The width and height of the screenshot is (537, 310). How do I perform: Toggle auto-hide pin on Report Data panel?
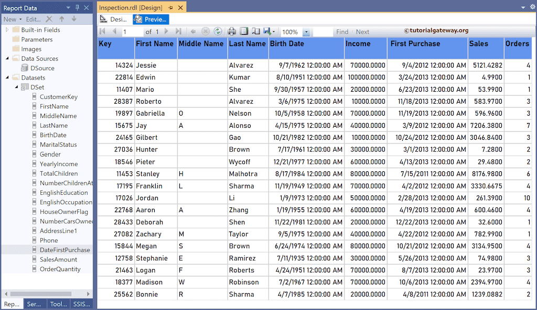(x=77, y=7)
